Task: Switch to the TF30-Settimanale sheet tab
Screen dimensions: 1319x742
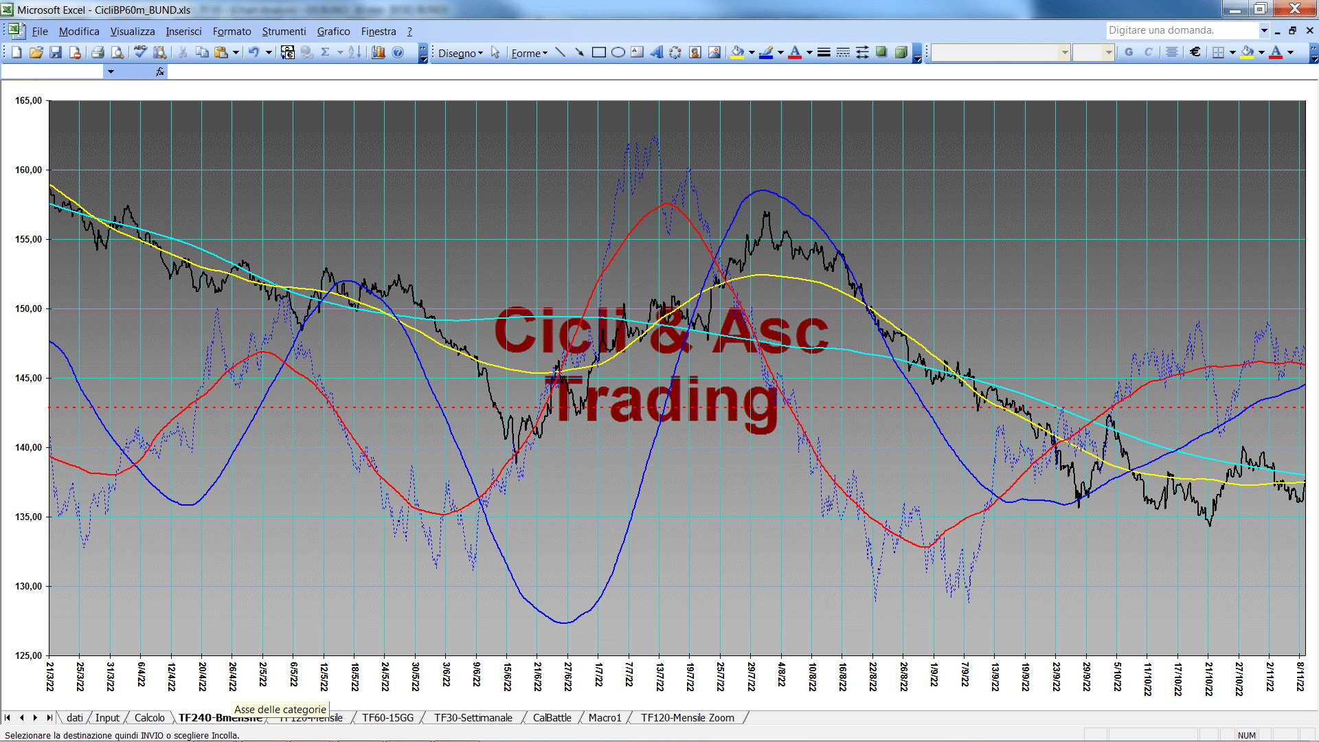Action: click(x=473, y=718)
